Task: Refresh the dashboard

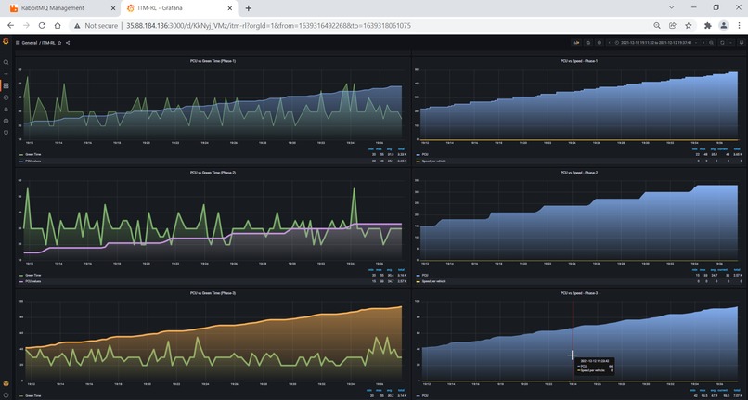Action: [722, 43]
